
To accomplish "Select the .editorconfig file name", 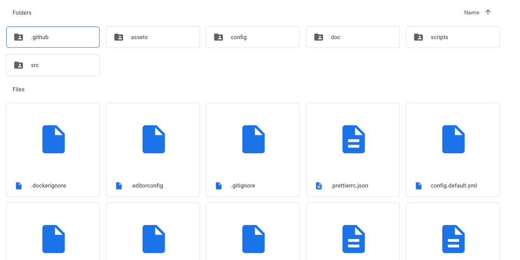I will 147,186.
